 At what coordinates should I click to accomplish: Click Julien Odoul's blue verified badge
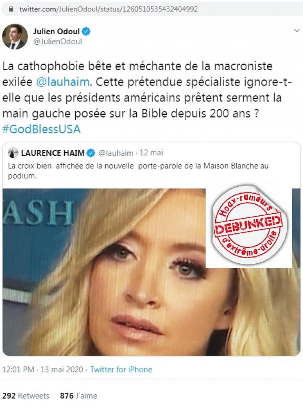(x=86, y=31)
